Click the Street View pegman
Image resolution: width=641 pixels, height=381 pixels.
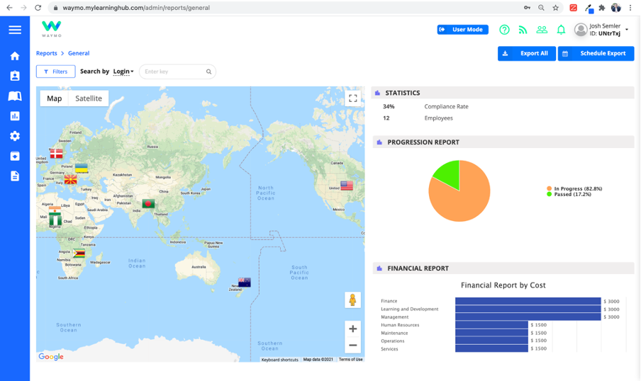point(352,300)
